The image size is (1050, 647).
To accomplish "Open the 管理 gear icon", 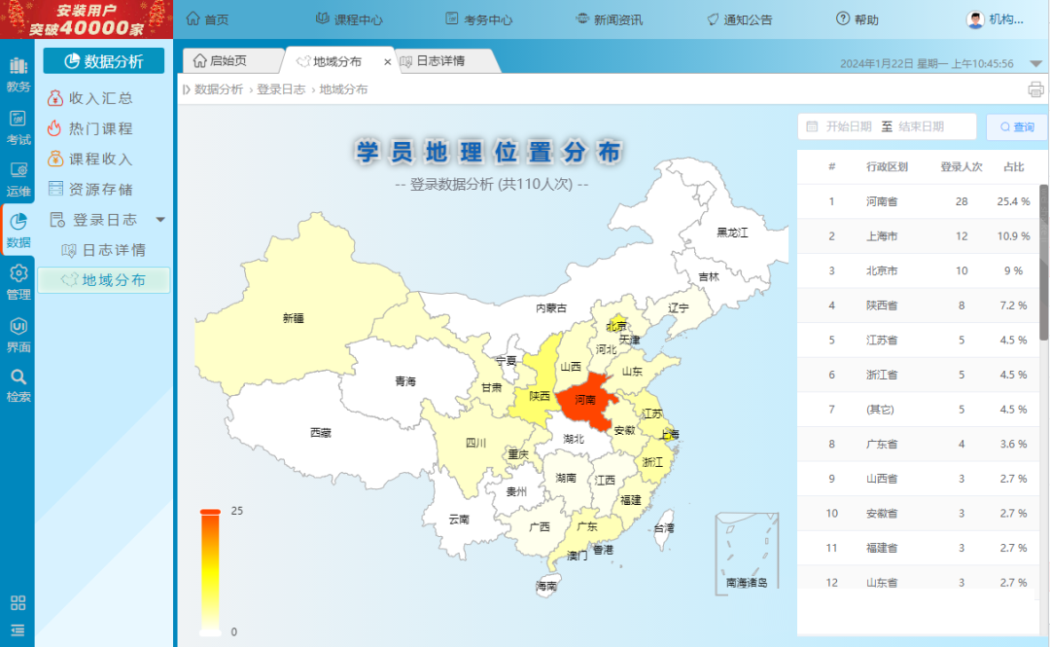I will [17, 282].
